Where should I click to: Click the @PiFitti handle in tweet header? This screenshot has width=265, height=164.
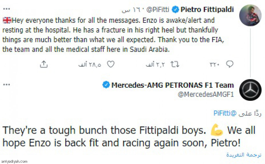coord(158,10)
